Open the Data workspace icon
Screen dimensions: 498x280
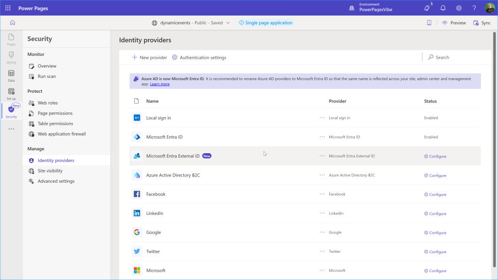(11, 75)
